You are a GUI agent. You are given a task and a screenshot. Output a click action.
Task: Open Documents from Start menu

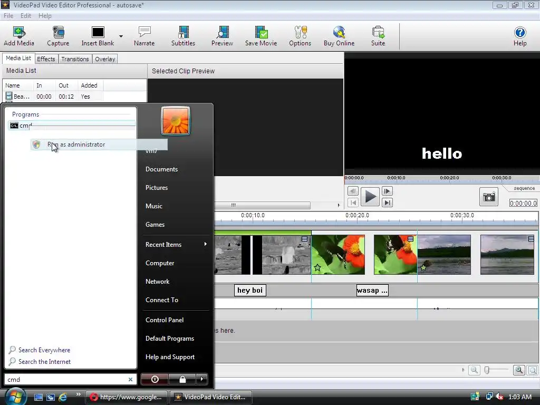[x=161, y=169]
